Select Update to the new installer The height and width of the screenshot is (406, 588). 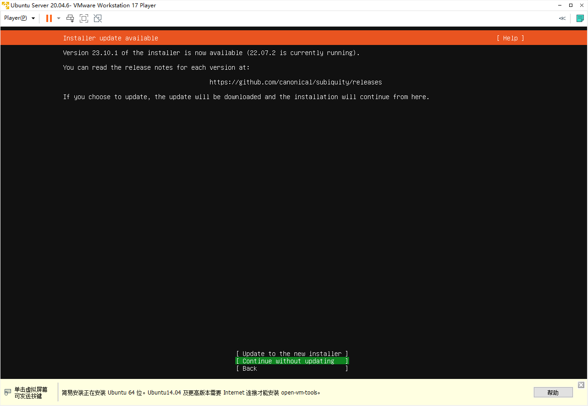tap(292, 354)
